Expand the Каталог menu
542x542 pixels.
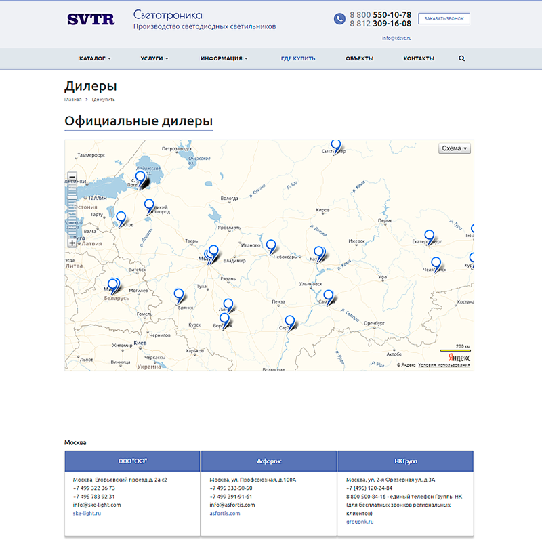pos(95,58)
